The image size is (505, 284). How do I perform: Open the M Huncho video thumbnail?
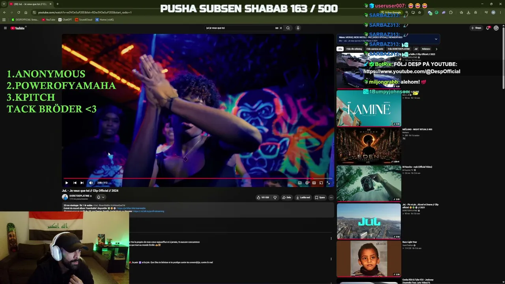(369, 183)
